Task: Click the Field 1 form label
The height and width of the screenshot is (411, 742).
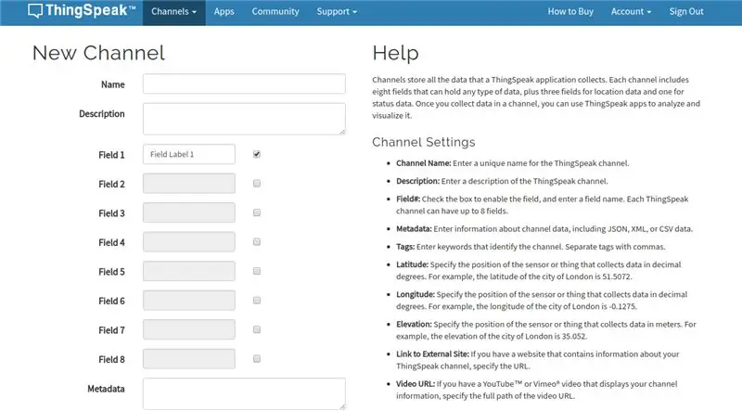Action: click(111, 155)
